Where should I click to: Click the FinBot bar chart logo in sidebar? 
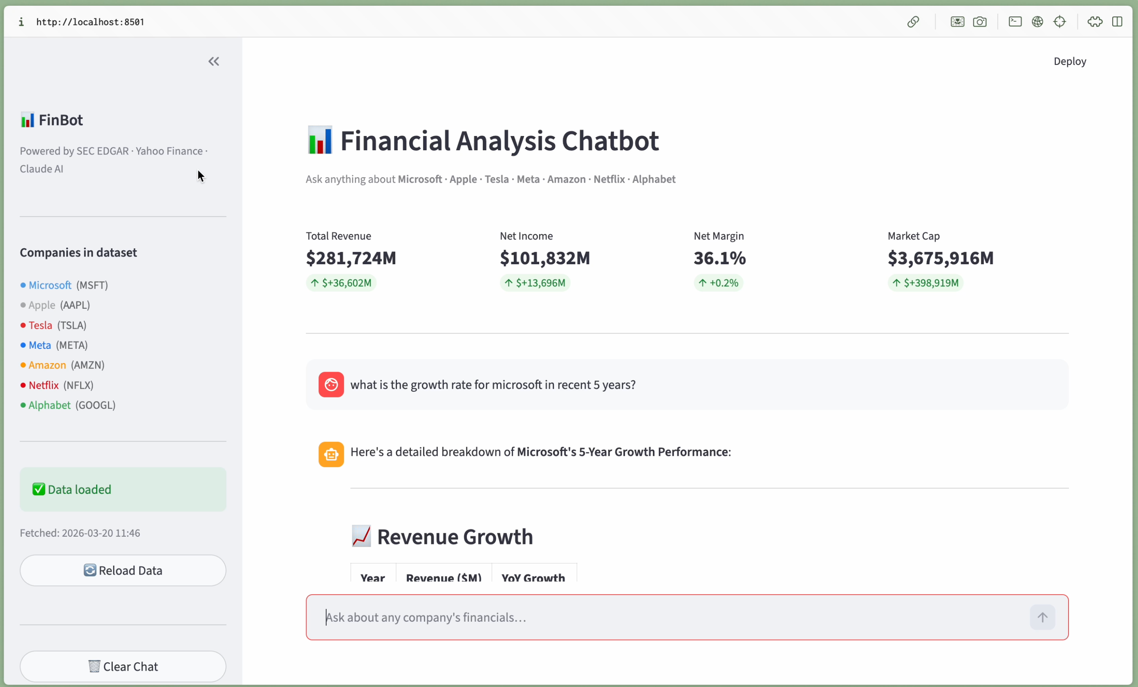click(x=27, y=120)
